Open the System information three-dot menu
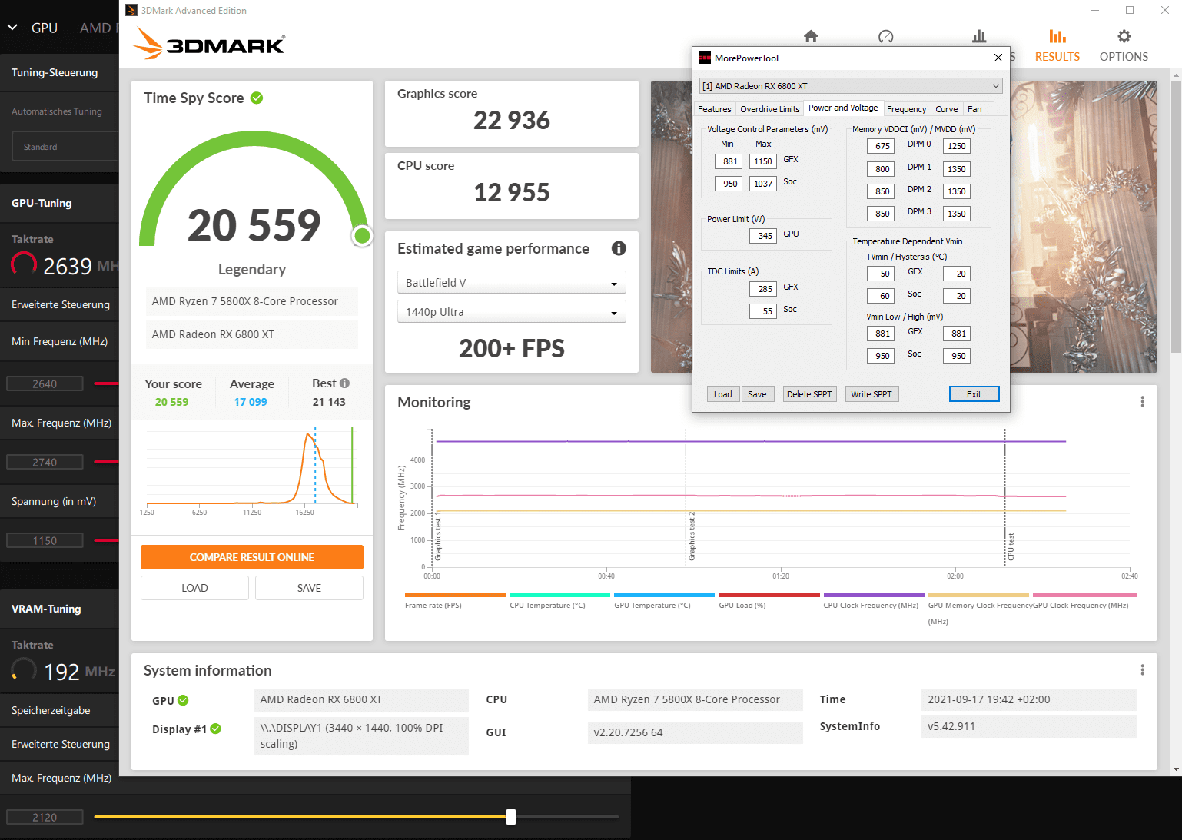The image size is (1182, 840). [1142, 670]
